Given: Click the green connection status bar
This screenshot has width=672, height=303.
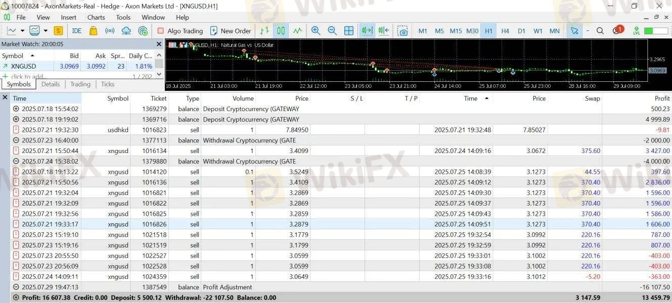Looking at the screenshot, I should [x=656, y=31].
